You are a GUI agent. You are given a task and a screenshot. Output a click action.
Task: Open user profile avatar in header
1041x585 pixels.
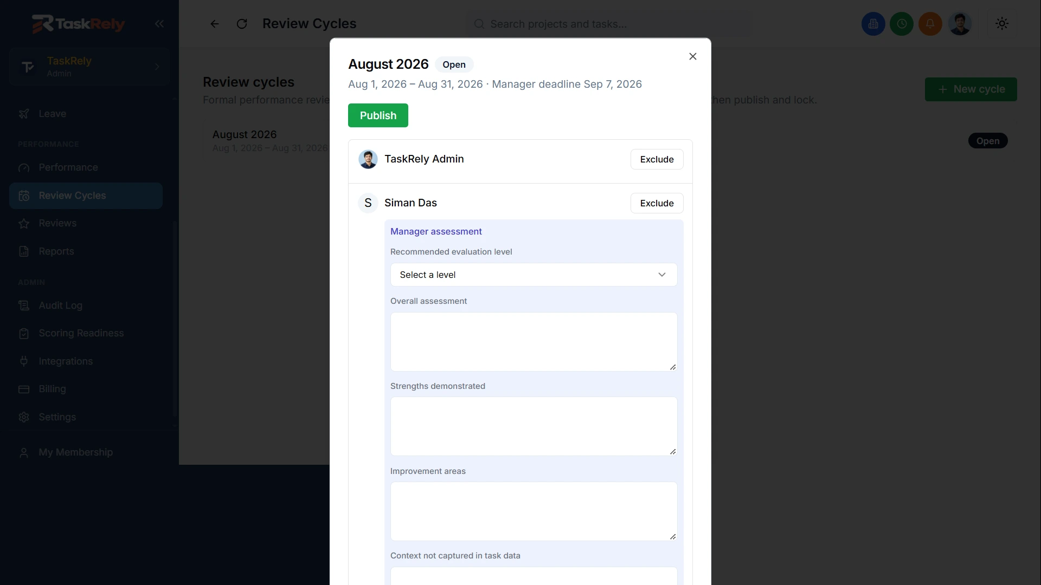pyautogui.click(x=960, y=24)
